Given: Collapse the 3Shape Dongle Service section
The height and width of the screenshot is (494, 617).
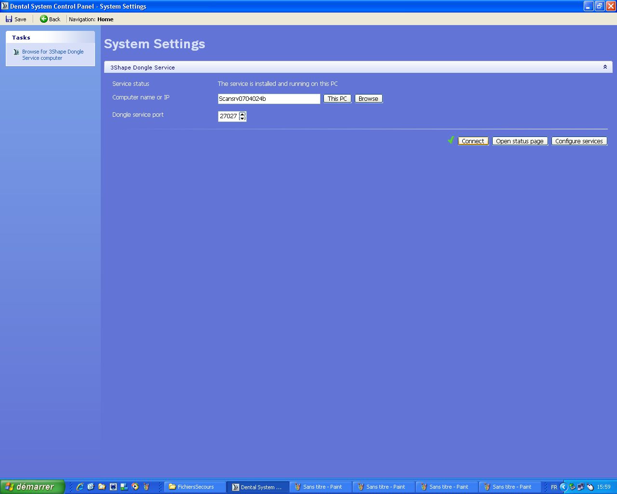Looking at the screenshot, I should (x=605, y=67).
